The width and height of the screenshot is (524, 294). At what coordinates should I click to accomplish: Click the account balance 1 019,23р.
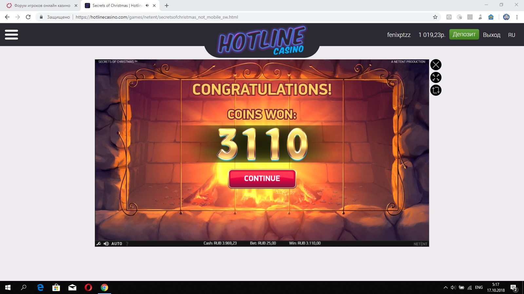[432, 35]
